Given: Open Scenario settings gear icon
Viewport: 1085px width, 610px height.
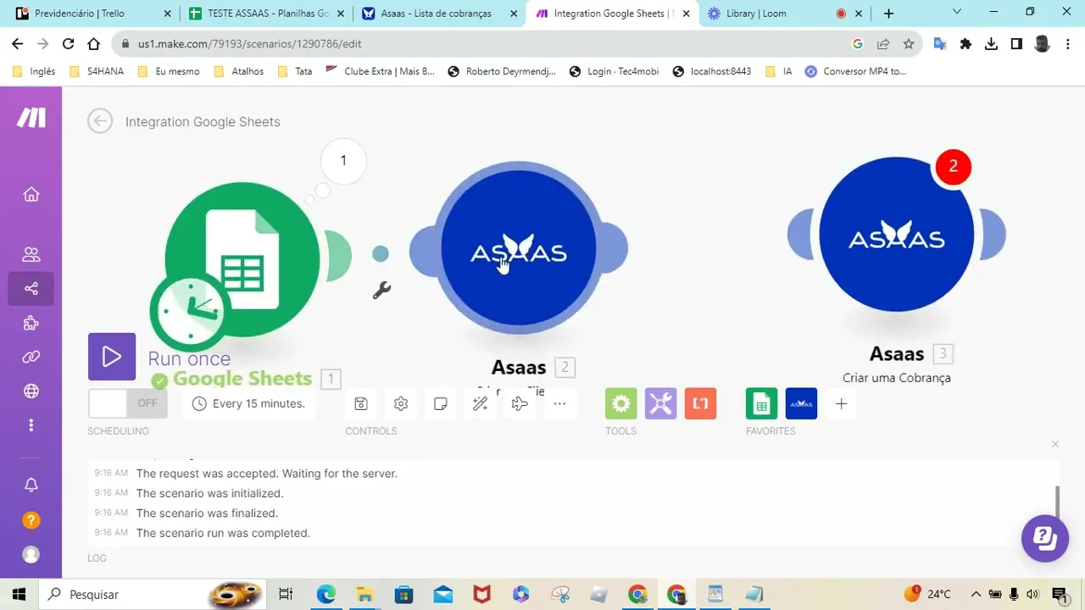Looking at the screenshot, I should click(x=401, y=403).
